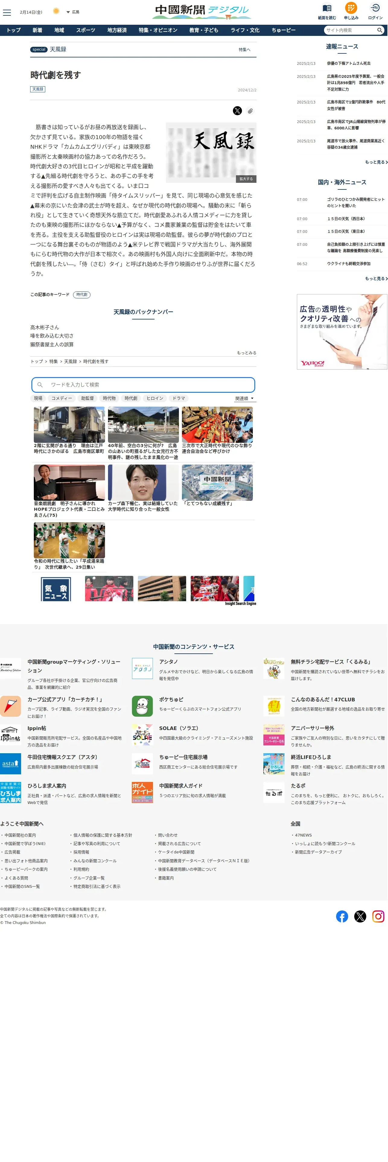The image size is (388, 1162).
Task: Click the 中國新聞デジタル header logo
Action: coord(202,12)
